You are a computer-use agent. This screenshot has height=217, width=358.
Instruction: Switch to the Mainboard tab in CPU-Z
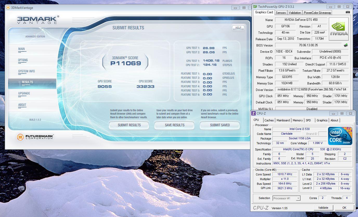[x=283, y=120]
